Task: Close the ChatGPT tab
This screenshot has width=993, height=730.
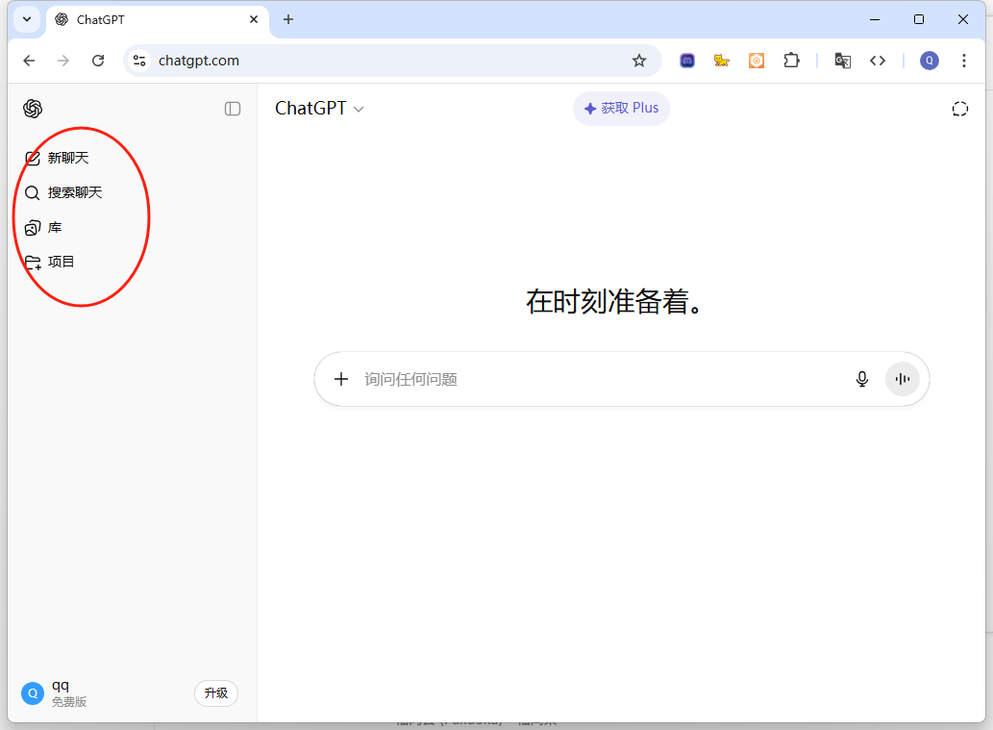Action: coord(254,19)
